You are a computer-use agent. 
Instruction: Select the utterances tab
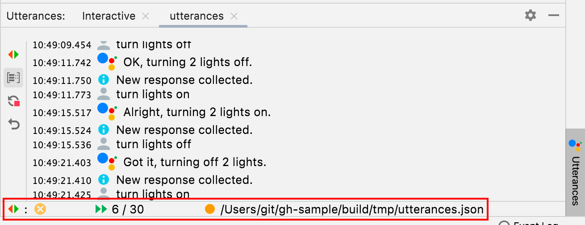click(x=196, y=16)
